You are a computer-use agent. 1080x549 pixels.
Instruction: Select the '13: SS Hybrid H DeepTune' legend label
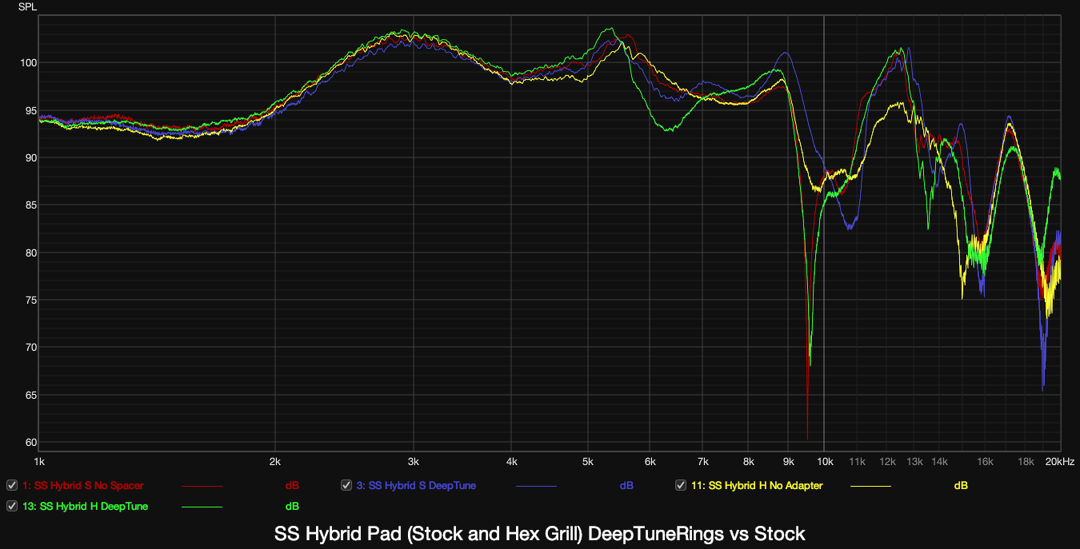(85, 506)
